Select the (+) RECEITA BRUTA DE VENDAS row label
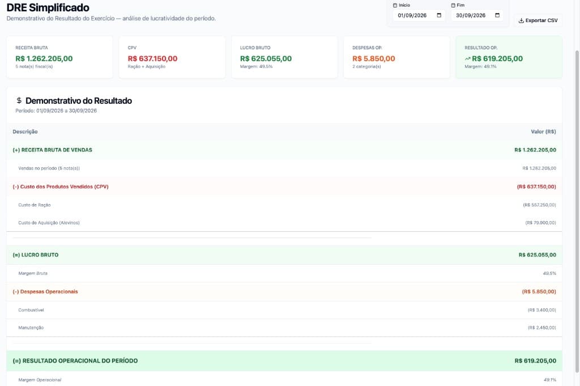 [53, 150]
